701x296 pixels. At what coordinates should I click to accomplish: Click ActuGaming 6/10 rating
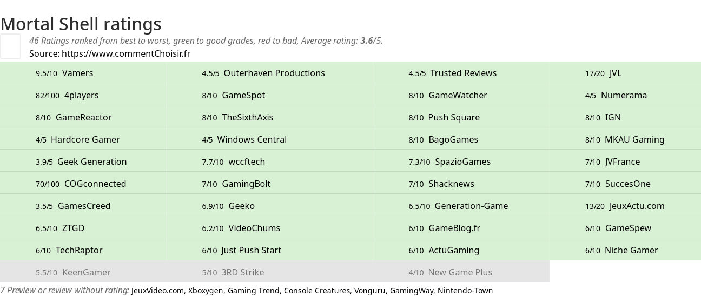point(444,250)
